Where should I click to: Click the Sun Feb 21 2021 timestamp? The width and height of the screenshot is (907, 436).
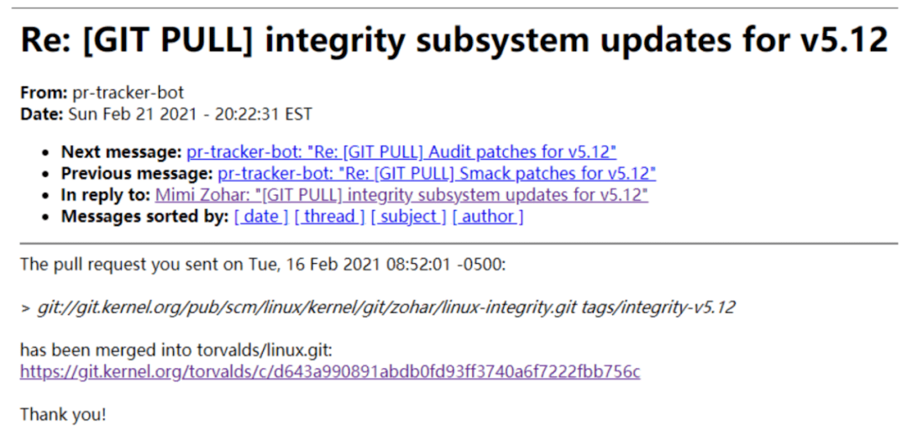pos(191,114)
